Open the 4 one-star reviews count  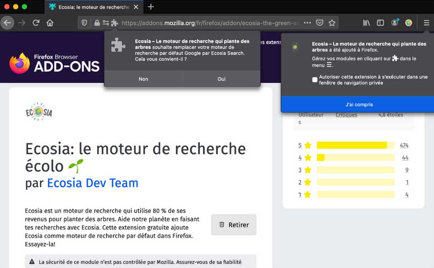click(x=407, y=195)
